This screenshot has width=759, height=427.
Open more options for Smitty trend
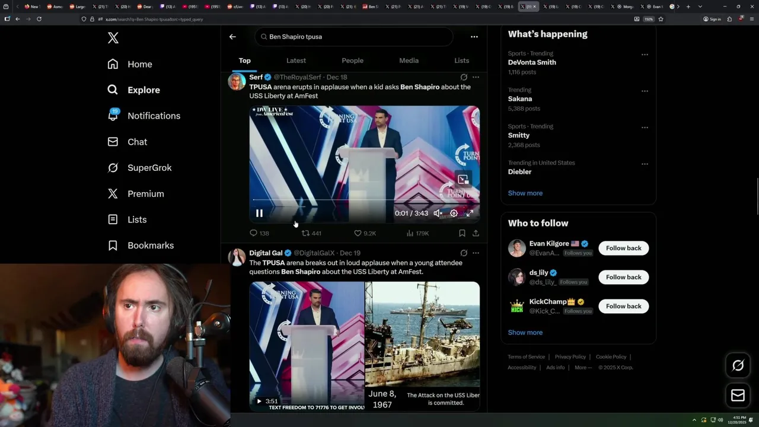coord(645,128)
